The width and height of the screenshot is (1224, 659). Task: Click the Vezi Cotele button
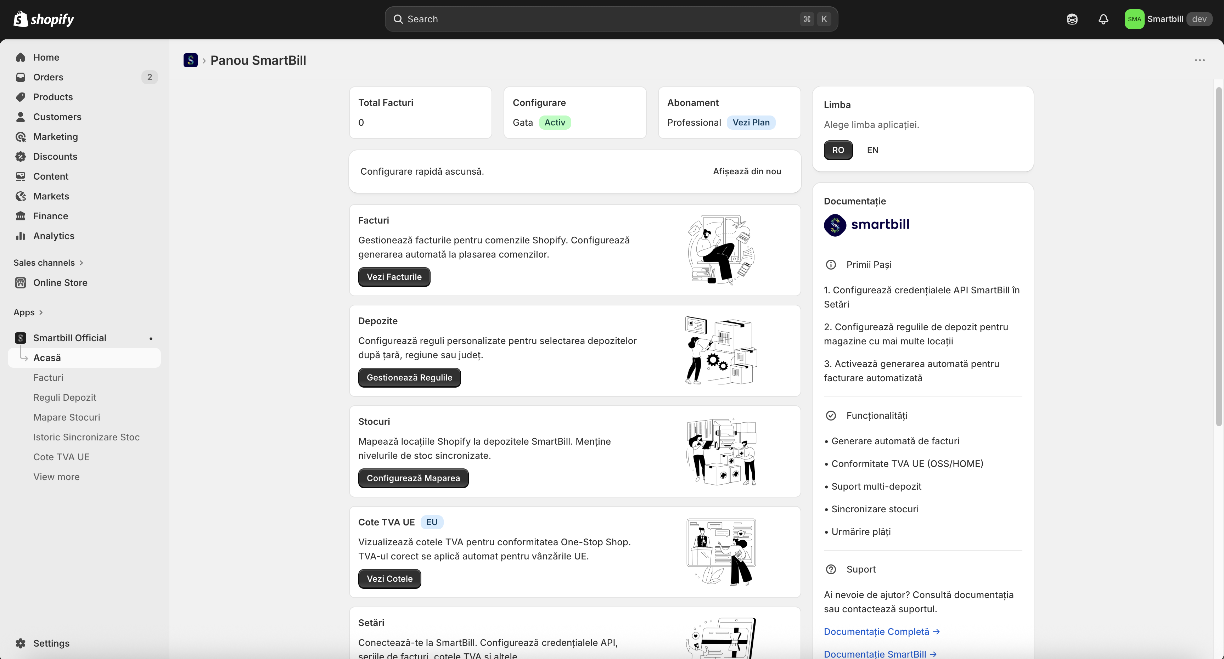[x=389, y=579]
